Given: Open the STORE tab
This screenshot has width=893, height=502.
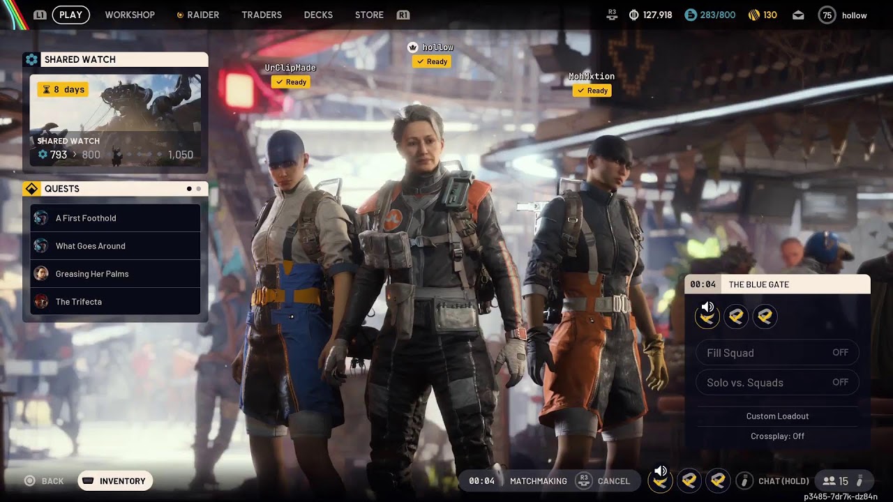Looking at the screenshot, I should (369, 15).
